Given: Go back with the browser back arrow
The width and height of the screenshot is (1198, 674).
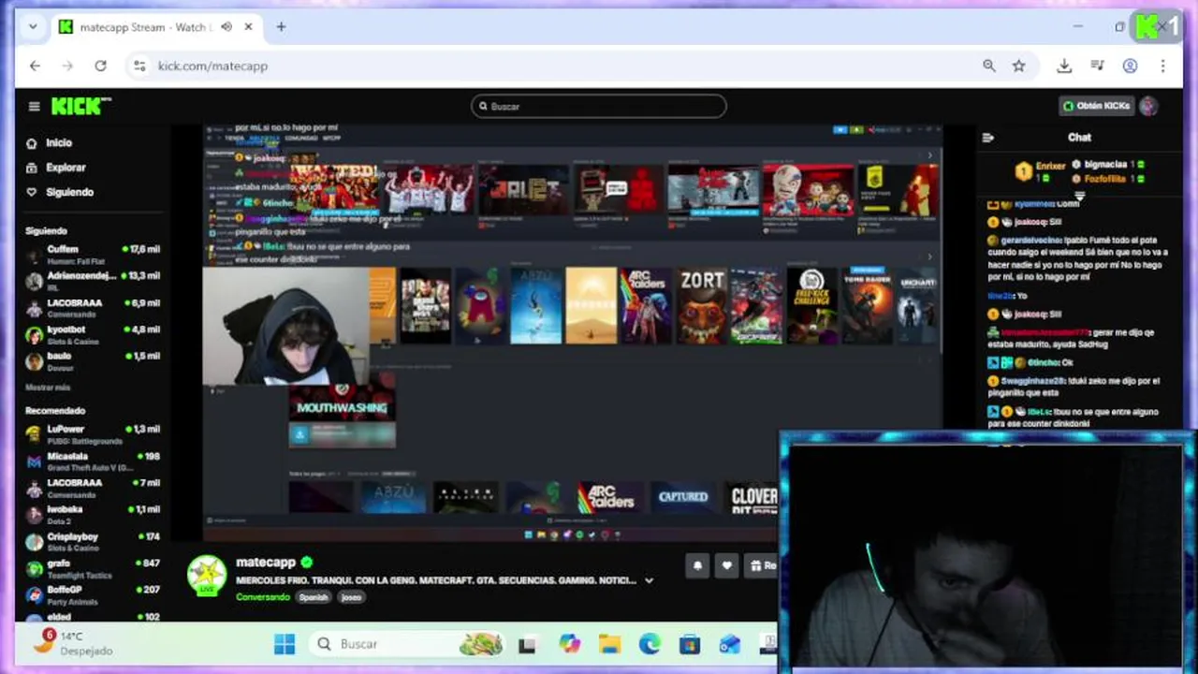Looking at the screenshot, I should [x=35, y=66].
